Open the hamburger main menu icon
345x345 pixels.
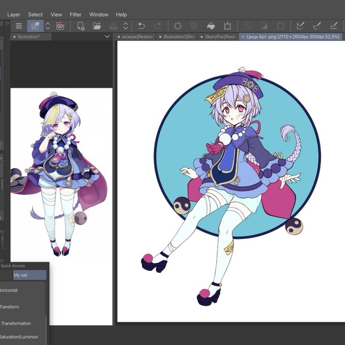19,26
